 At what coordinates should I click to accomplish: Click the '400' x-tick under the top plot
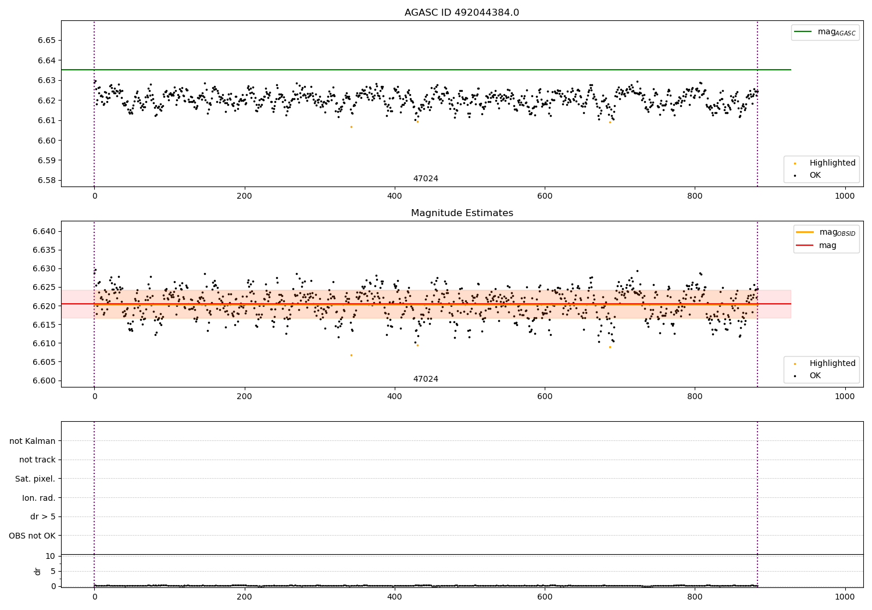click(395, 196)
